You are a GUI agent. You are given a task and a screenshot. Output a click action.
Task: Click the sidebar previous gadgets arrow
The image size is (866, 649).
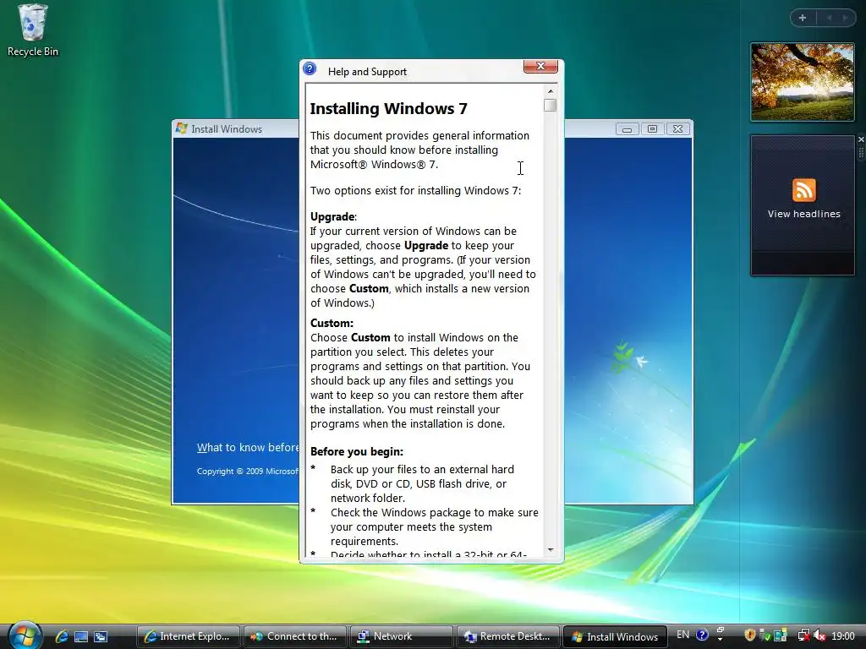click(x=829, y=18)
